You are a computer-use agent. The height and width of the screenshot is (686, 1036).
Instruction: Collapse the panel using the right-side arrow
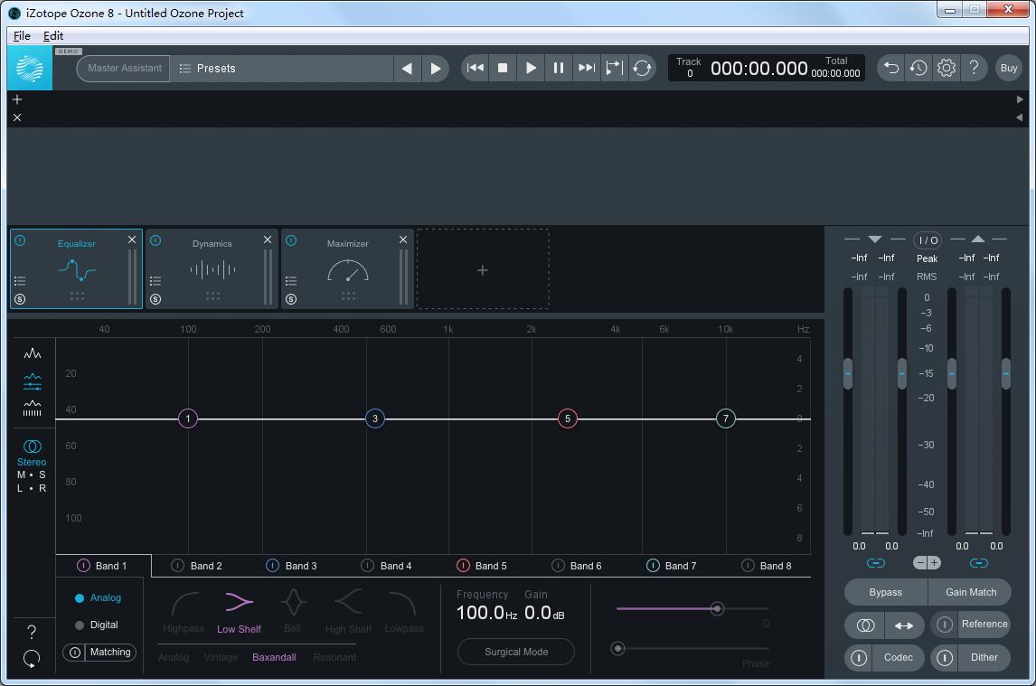pyautogui.click(x=1020, y=99)
